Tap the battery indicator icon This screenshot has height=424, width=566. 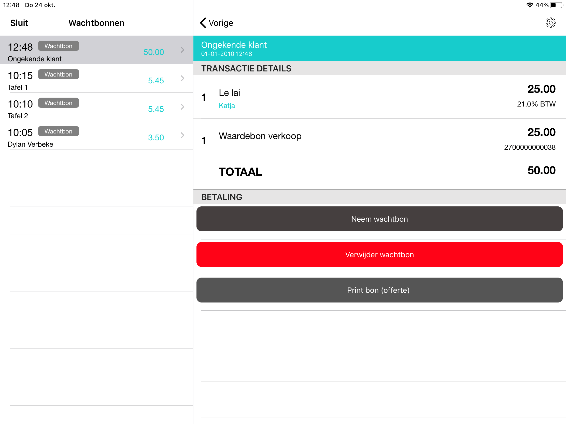(x=557, y=5)
